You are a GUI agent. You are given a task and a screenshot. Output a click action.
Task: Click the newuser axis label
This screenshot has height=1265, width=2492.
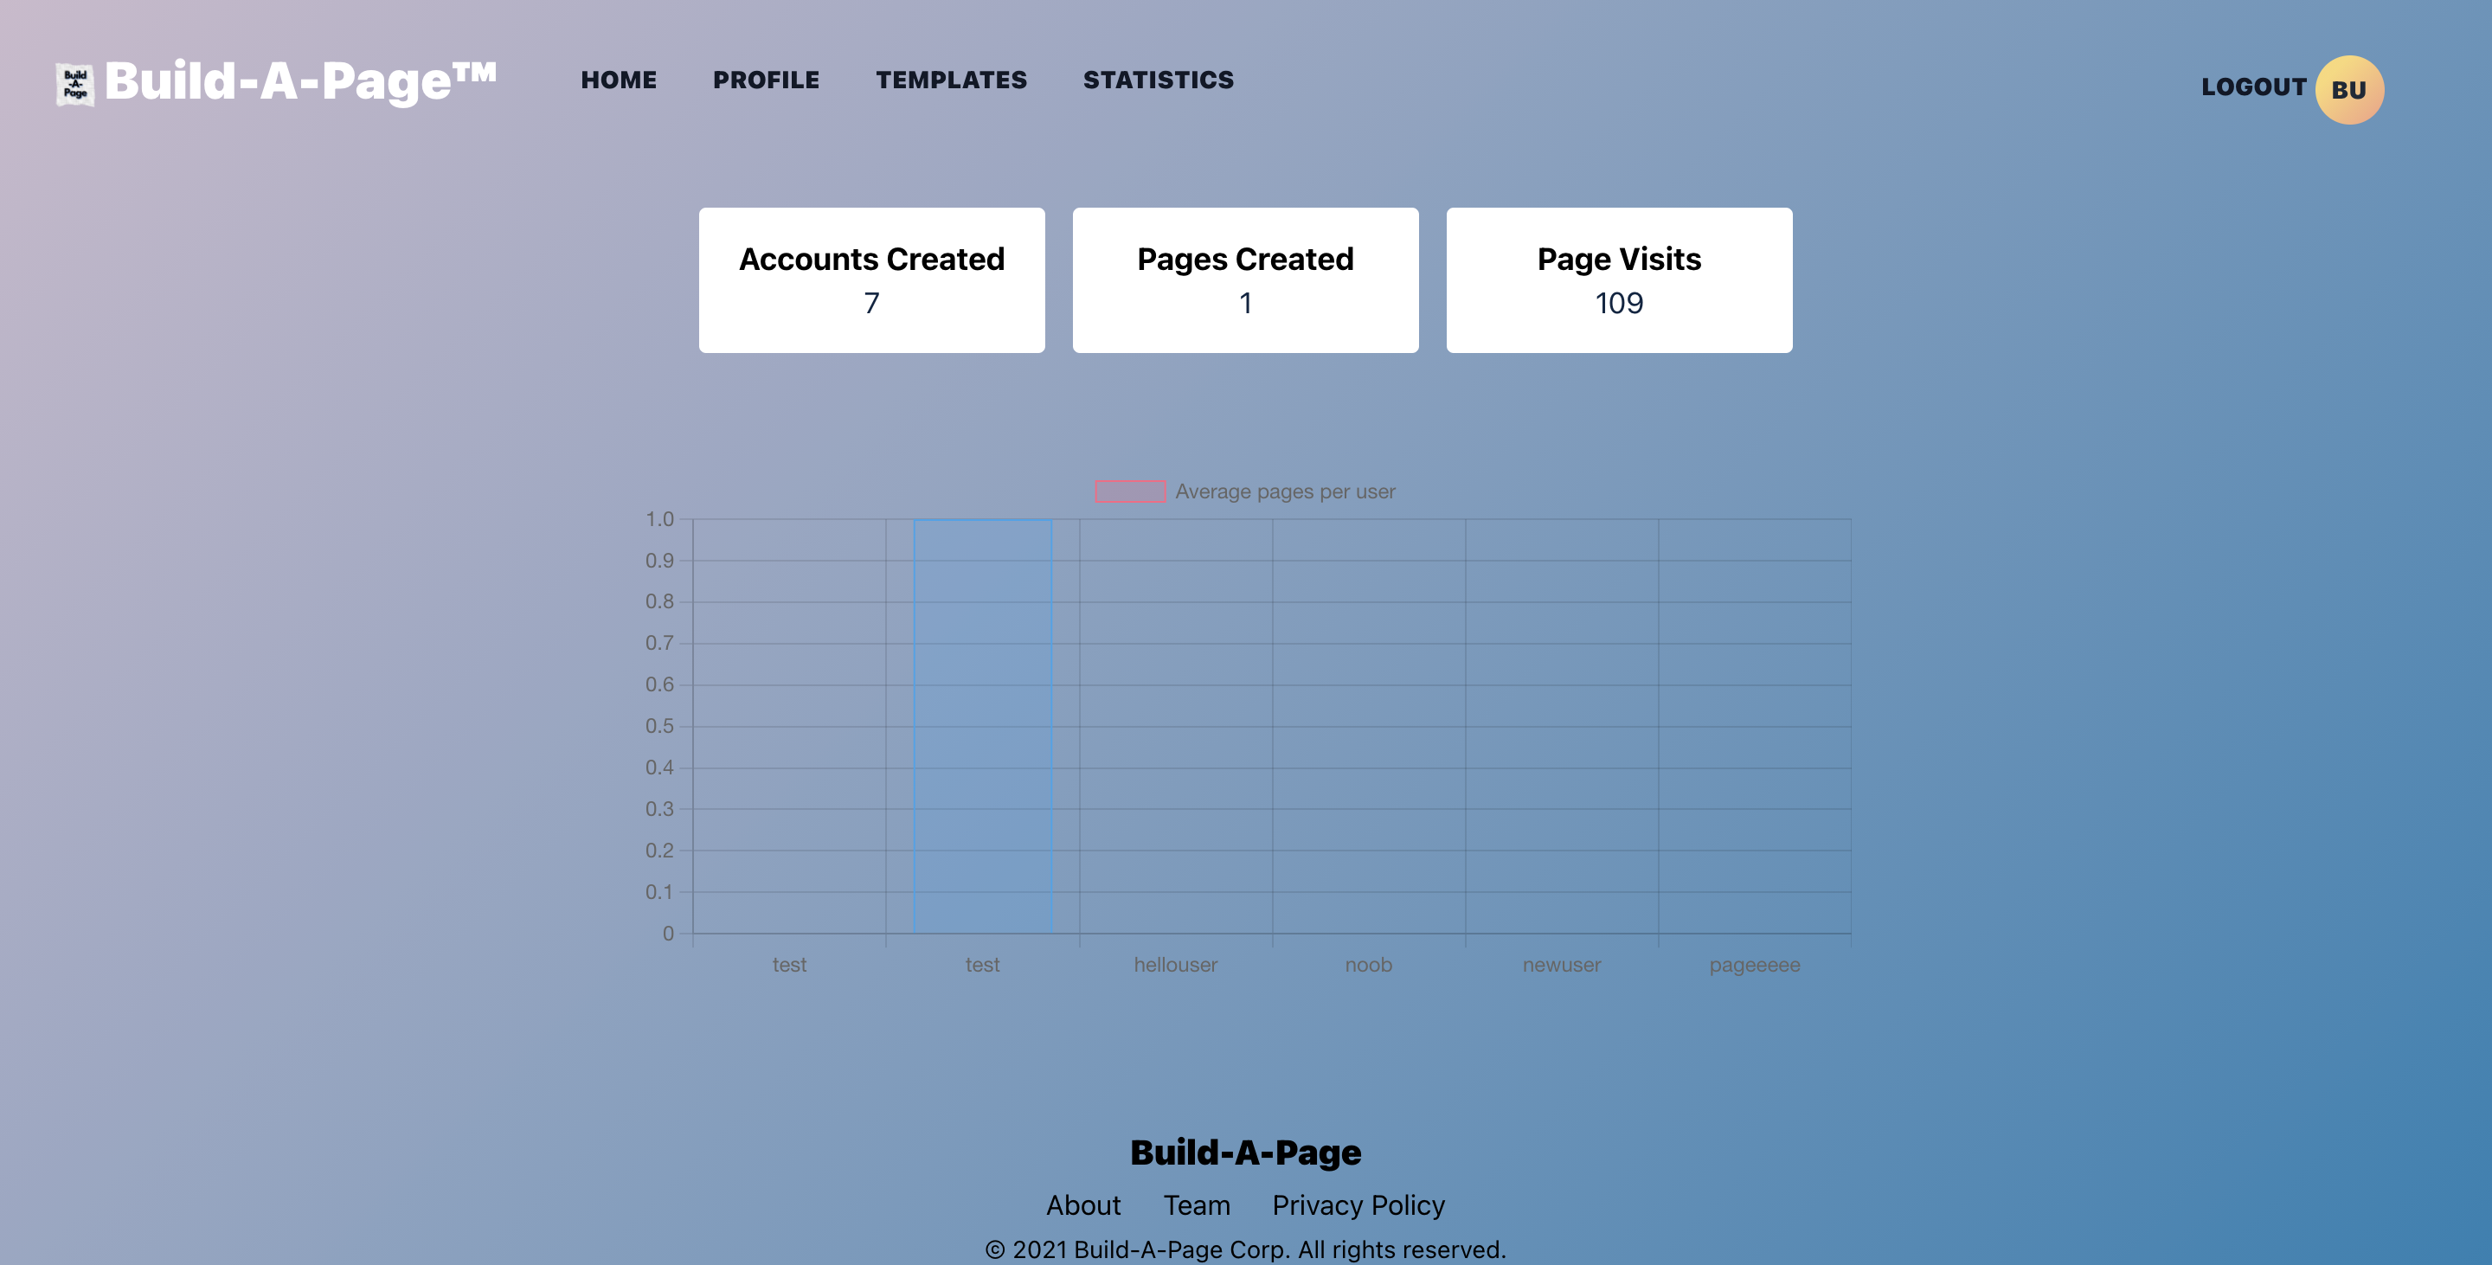click(1561, 966)
